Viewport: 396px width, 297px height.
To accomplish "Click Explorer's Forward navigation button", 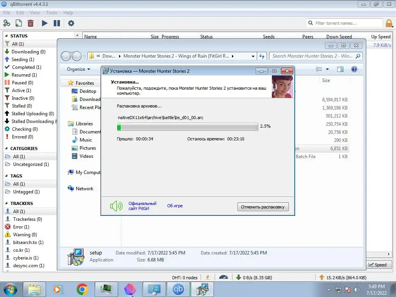I will (x=77, y=56).
